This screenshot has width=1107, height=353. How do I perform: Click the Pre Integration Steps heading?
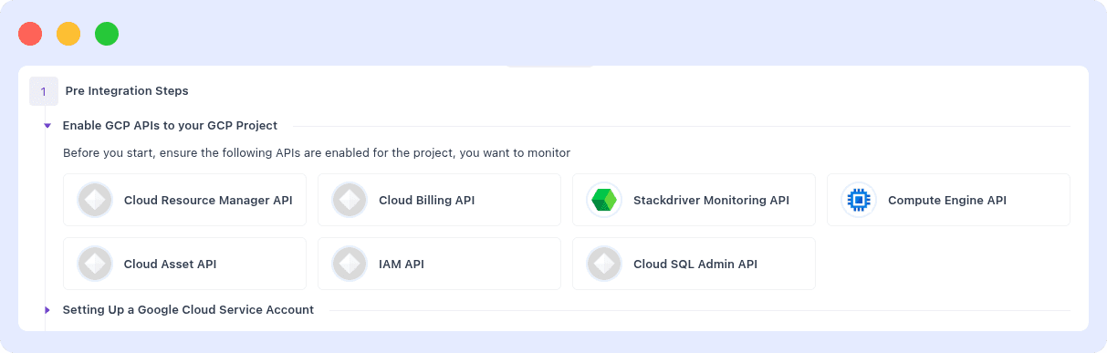[127, 91]
